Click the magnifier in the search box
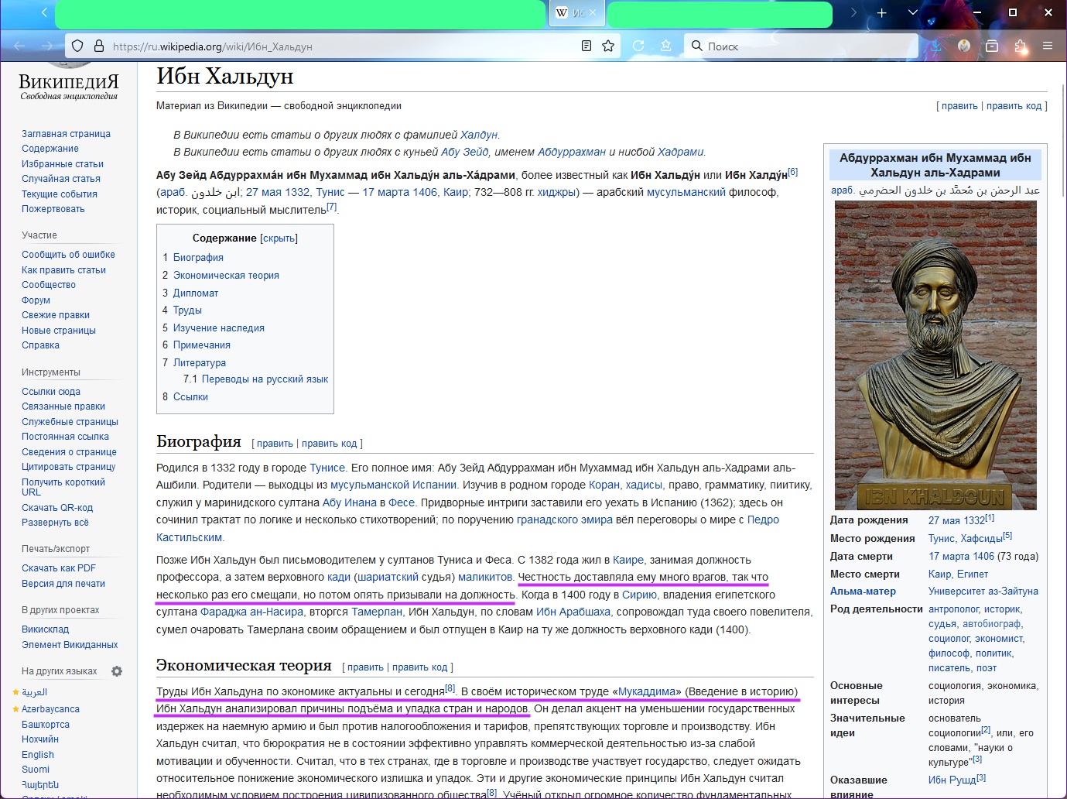 click(697, 46)
